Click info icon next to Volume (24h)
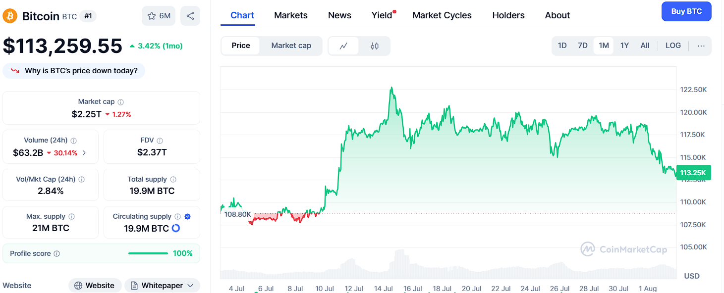The width and height of the screenshot is (724, 293). pyautogui.click(x=74, y=141)
